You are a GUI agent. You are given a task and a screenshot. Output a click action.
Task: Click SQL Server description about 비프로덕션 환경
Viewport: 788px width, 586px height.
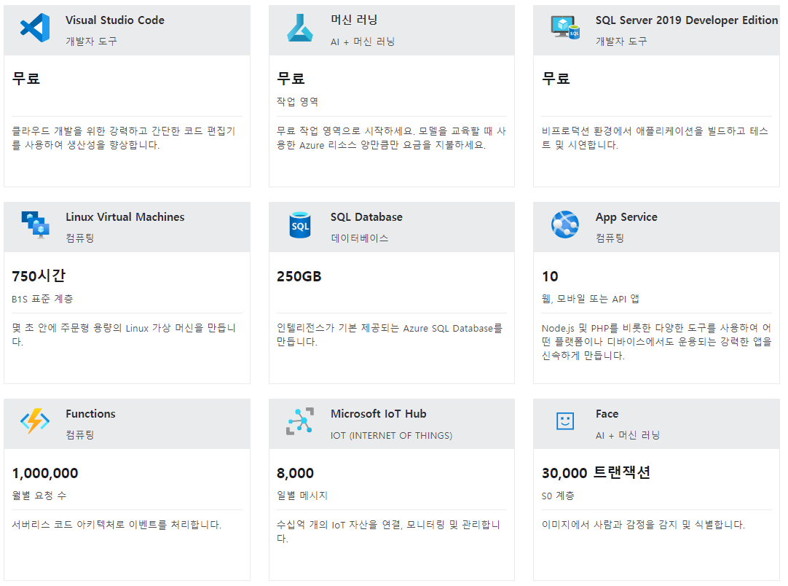655,138
